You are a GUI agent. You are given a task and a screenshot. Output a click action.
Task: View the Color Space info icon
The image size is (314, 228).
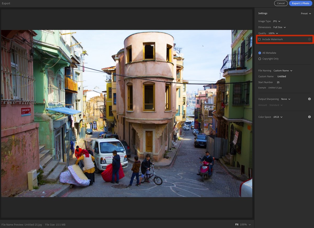(x=309, y=117)
